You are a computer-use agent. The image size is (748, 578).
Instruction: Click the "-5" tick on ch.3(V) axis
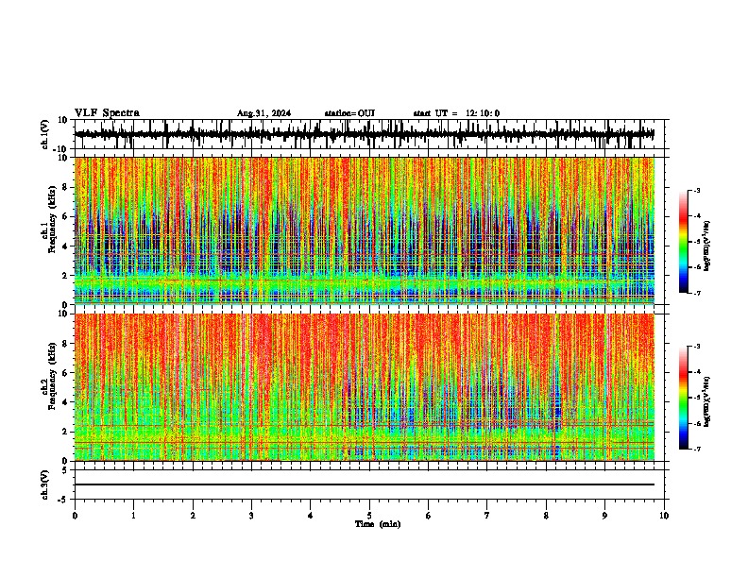63,500
